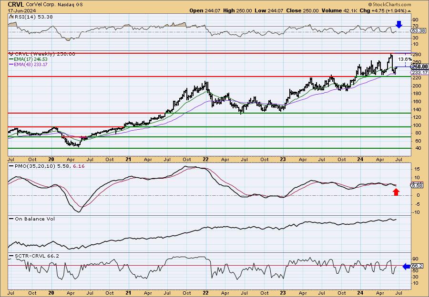Click year 21 on the price panel time axis
Viewport: 429px width, 297px height.
(x=128, y=159)
